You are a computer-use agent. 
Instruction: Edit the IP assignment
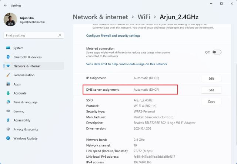tap(211, 78)
